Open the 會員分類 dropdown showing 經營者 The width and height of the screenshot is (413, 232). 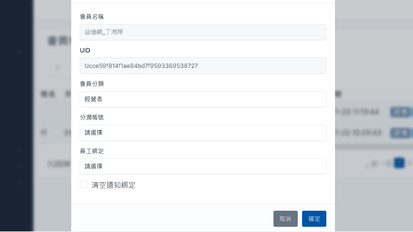pyautogui.click(x=203, y=99)
